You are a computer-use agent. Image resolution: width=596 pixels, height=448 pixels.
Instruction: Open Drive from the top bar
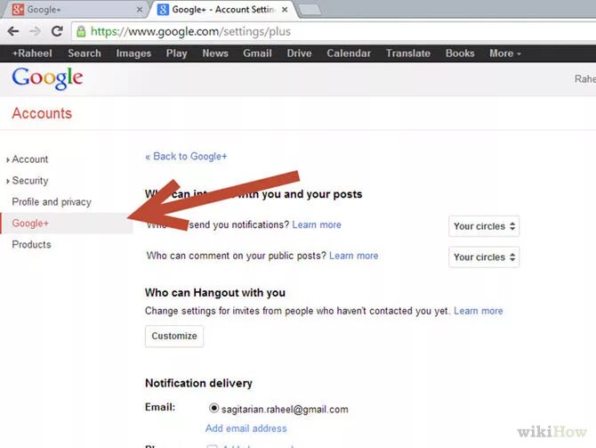click(299, 53)
